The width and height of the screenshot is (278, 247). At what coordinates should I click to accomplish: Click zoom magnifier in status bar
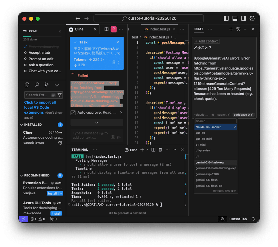pyautogui.click(x=222, y=219)
